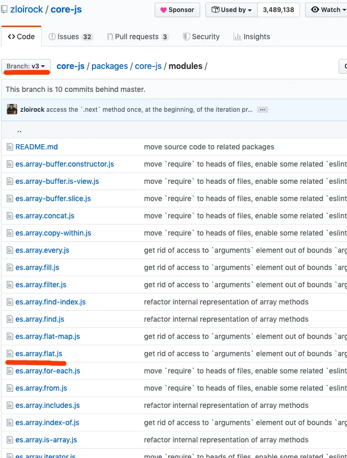Screen dimensions: 347x458
Task: Switch to the Issues tab
Action: (x=71, y=37)
